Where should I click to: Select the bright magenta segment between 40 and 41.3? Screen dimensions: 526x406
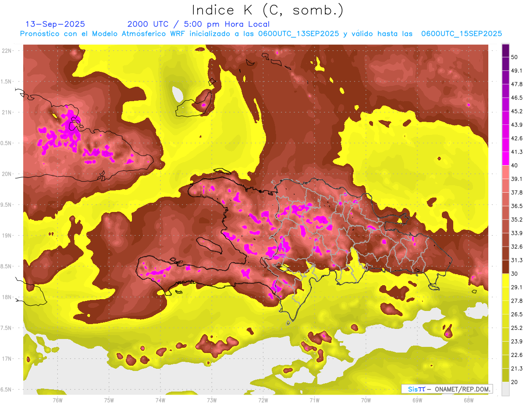click(x=505, y=158)
